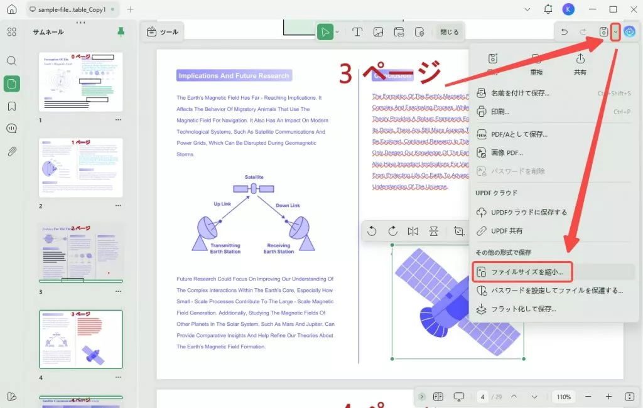This screenshot has height=408, width=643.
Task: Open the comments panel icon
Action: 11,129
